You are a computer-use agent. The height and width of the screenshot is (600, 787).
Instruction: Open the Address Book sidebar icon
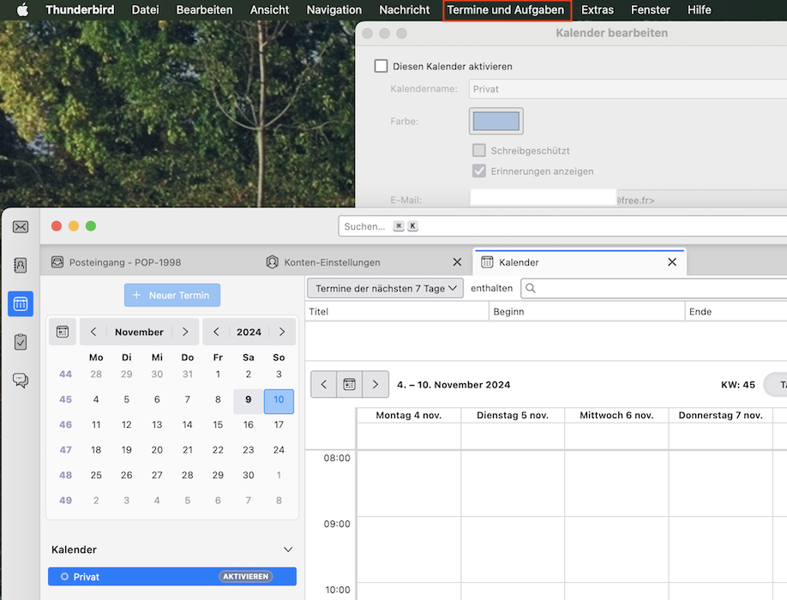click(x=21, y=266)
